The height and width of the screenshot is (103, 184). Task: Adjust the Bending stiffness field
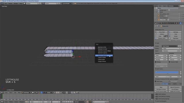coord(161,60)
